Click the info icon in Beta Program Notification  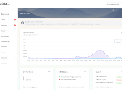(x=22, y=23)
